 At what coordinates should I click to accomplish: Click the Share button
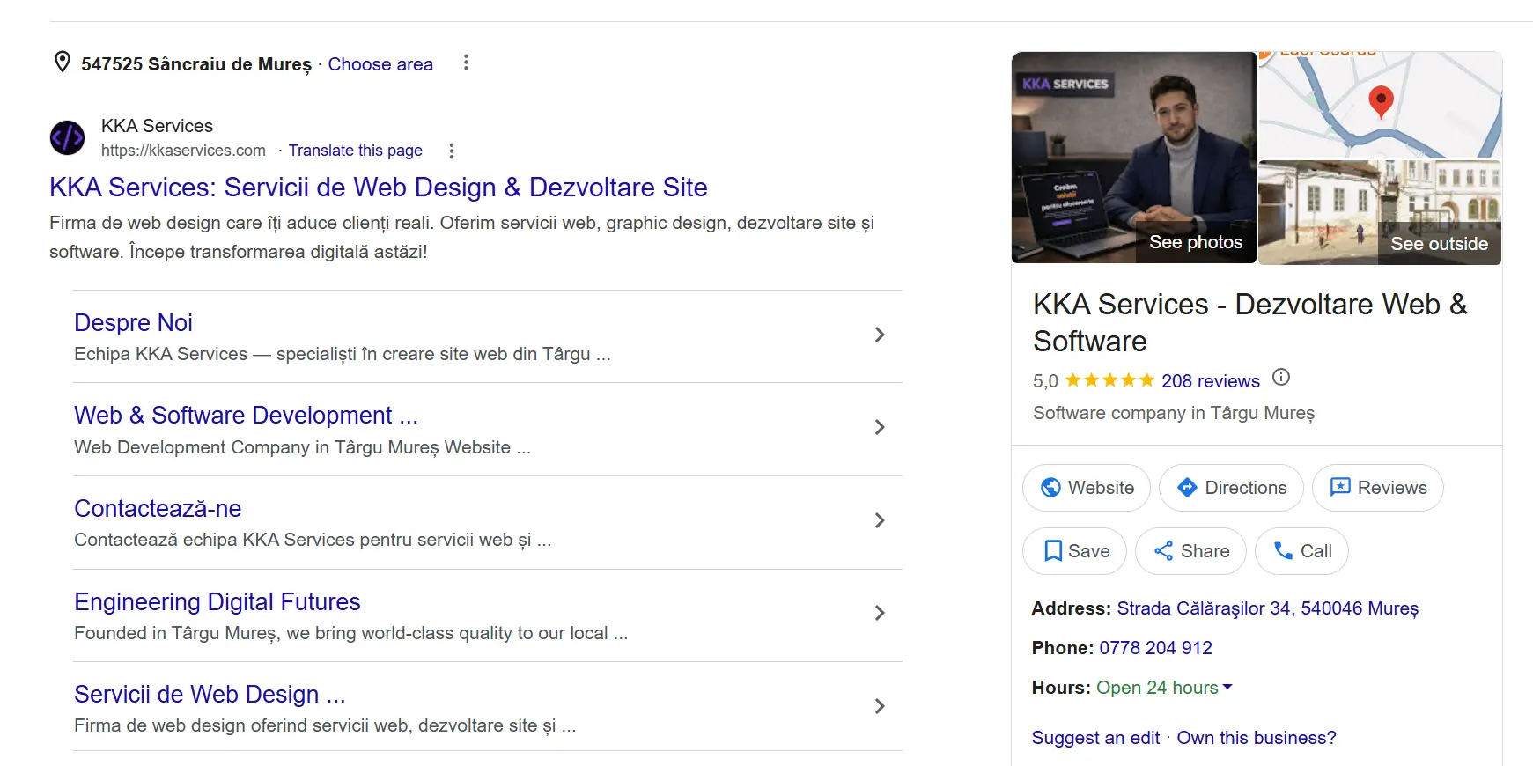pyautogui.click(x=1190, y=551)
